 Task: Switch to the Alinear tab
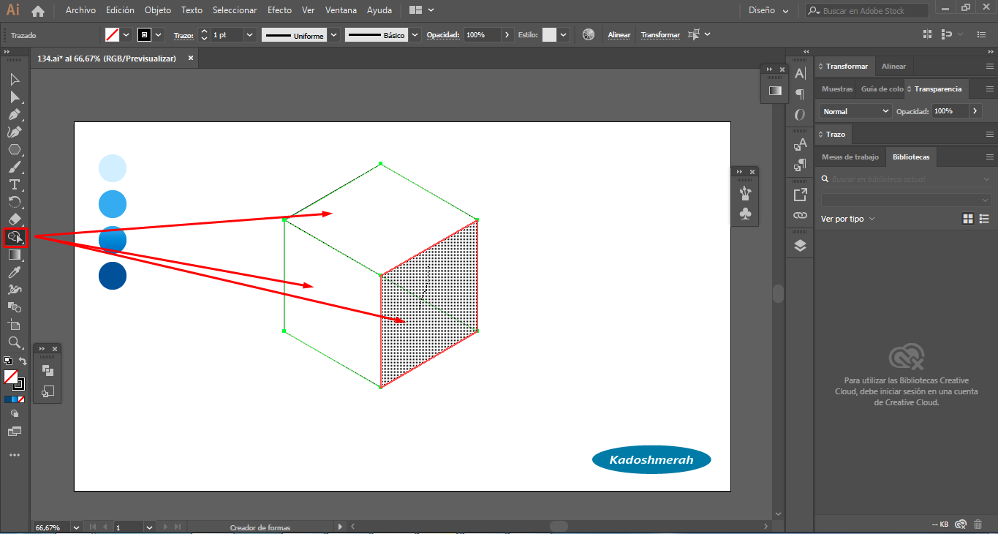point(893,66)
